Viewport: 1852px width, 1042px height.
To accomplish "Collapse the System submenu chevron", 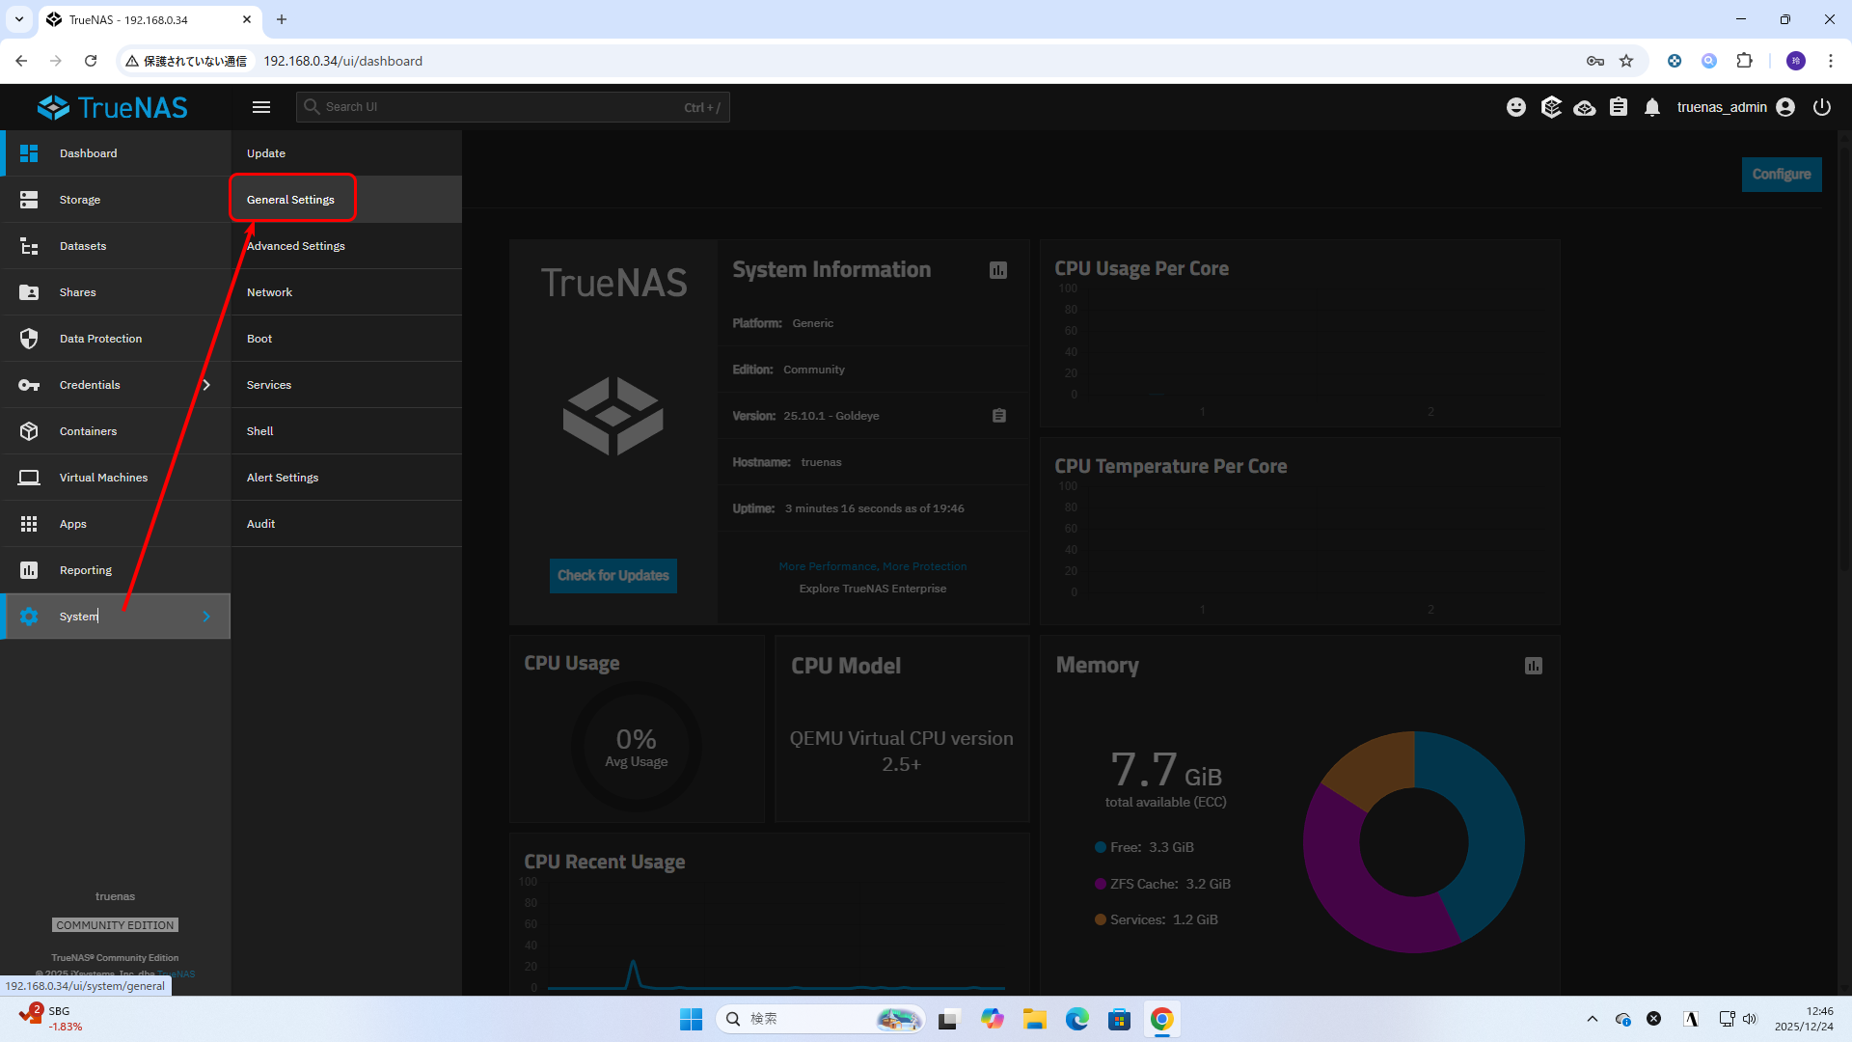I will tap(206, 617).
